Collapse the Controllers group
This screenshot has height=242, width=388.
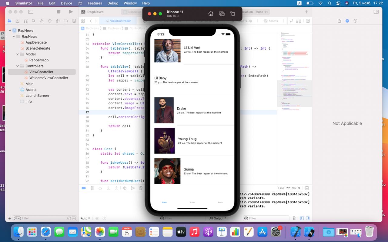(x=18, y=66)
